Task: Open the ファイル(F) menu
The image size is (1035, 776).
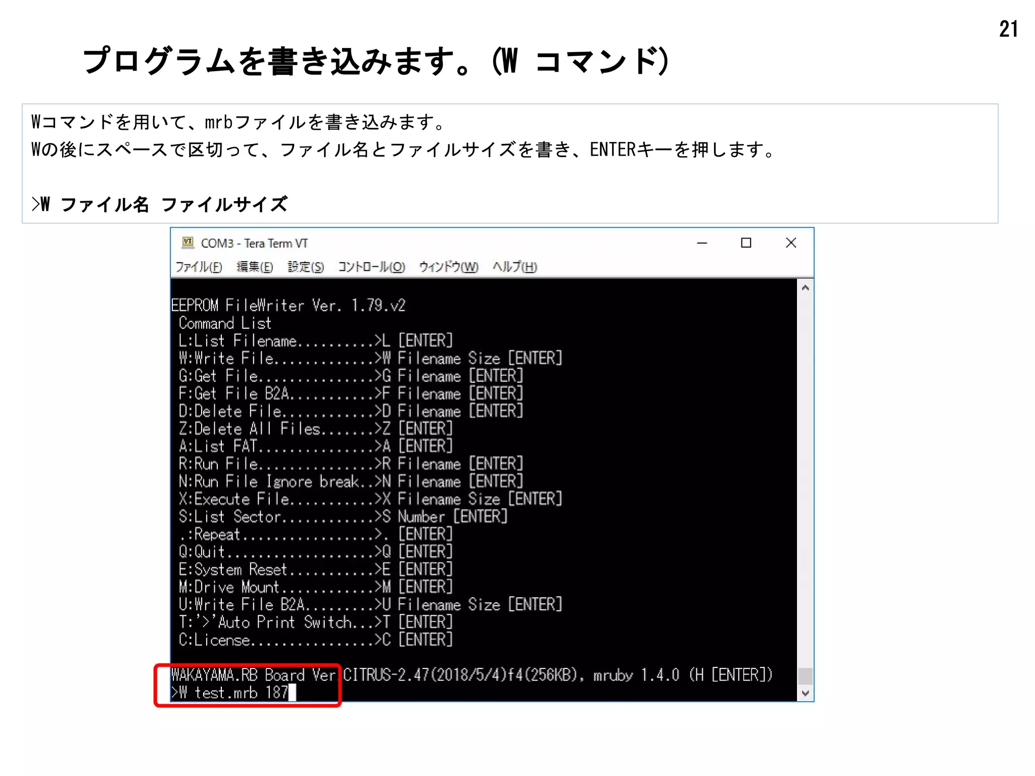Action: [x=199, y=267]
